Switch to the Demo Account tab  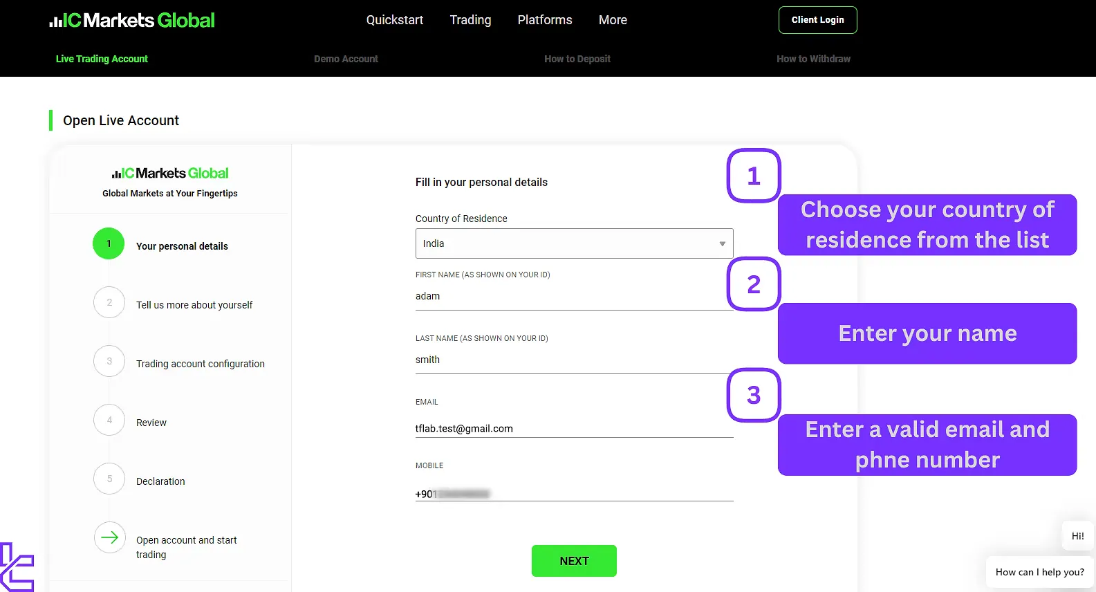coord(346,59)
